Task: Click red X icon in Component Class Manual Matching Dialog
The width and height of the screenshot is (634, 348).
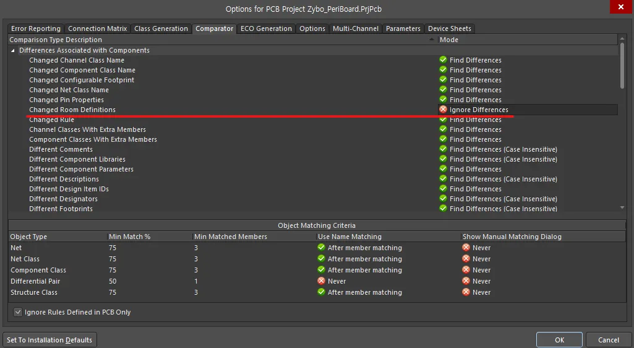Action: pyautogui.click(x=466, y=269)
